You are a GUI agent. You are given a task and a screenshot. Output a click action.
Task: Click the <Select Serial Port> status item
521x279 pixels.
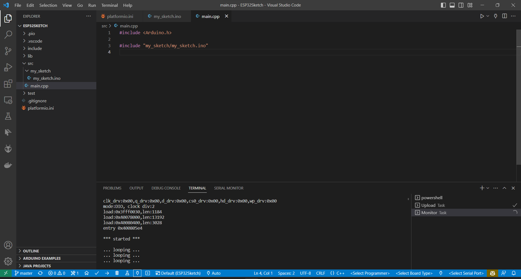coord(466,273)
